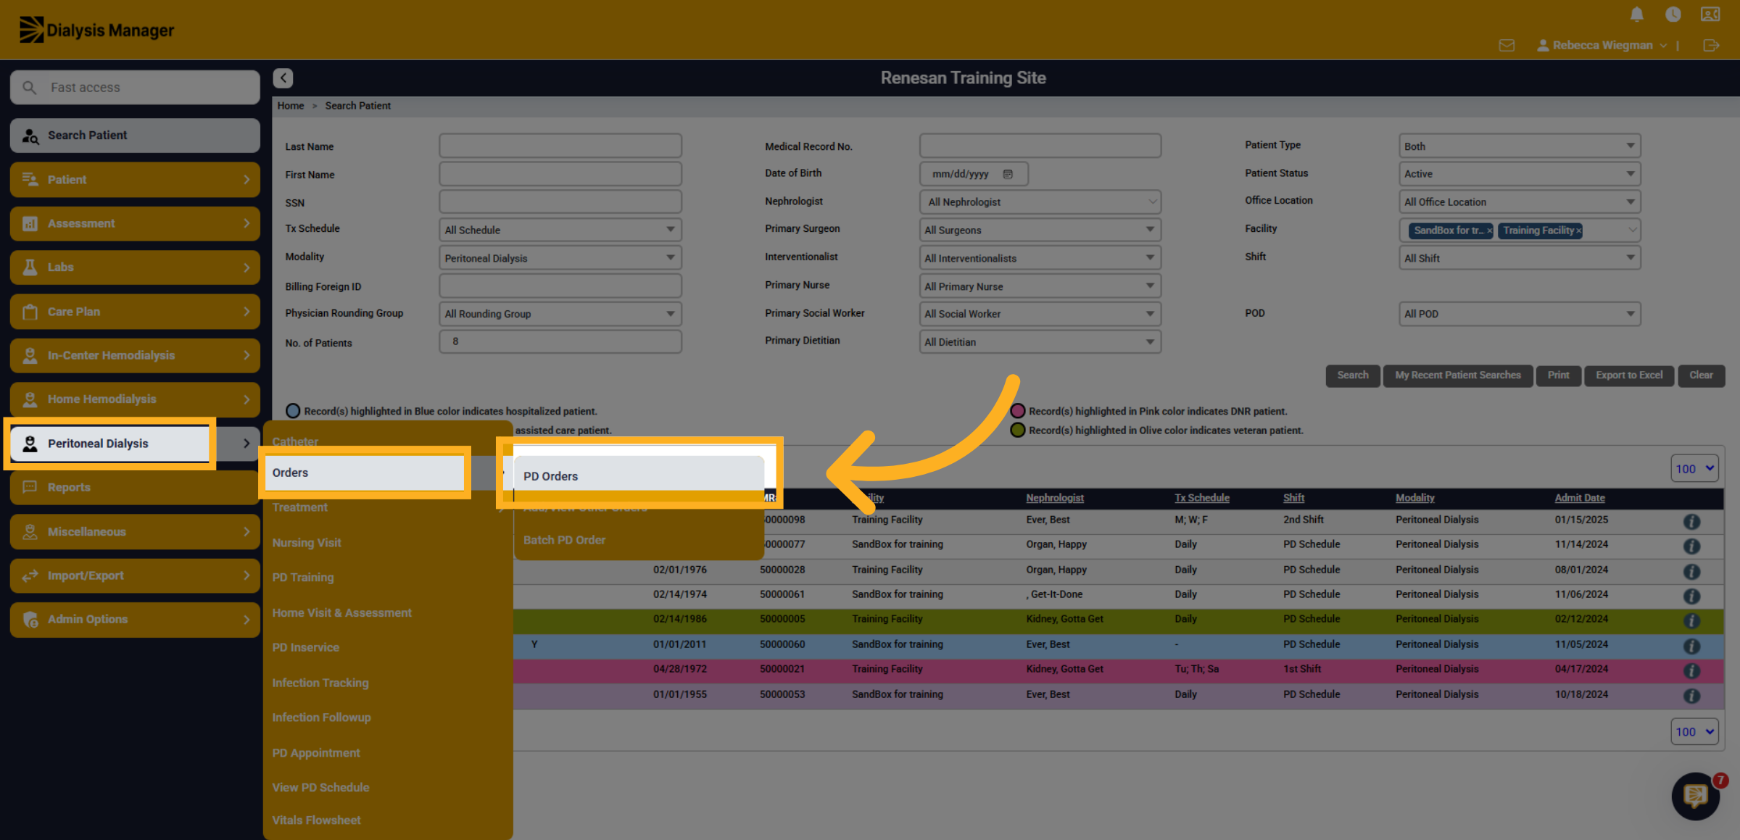Select Batch PD Order submenu item
This screenshot has width=1740, height=840.
click(x=639, y=540)
